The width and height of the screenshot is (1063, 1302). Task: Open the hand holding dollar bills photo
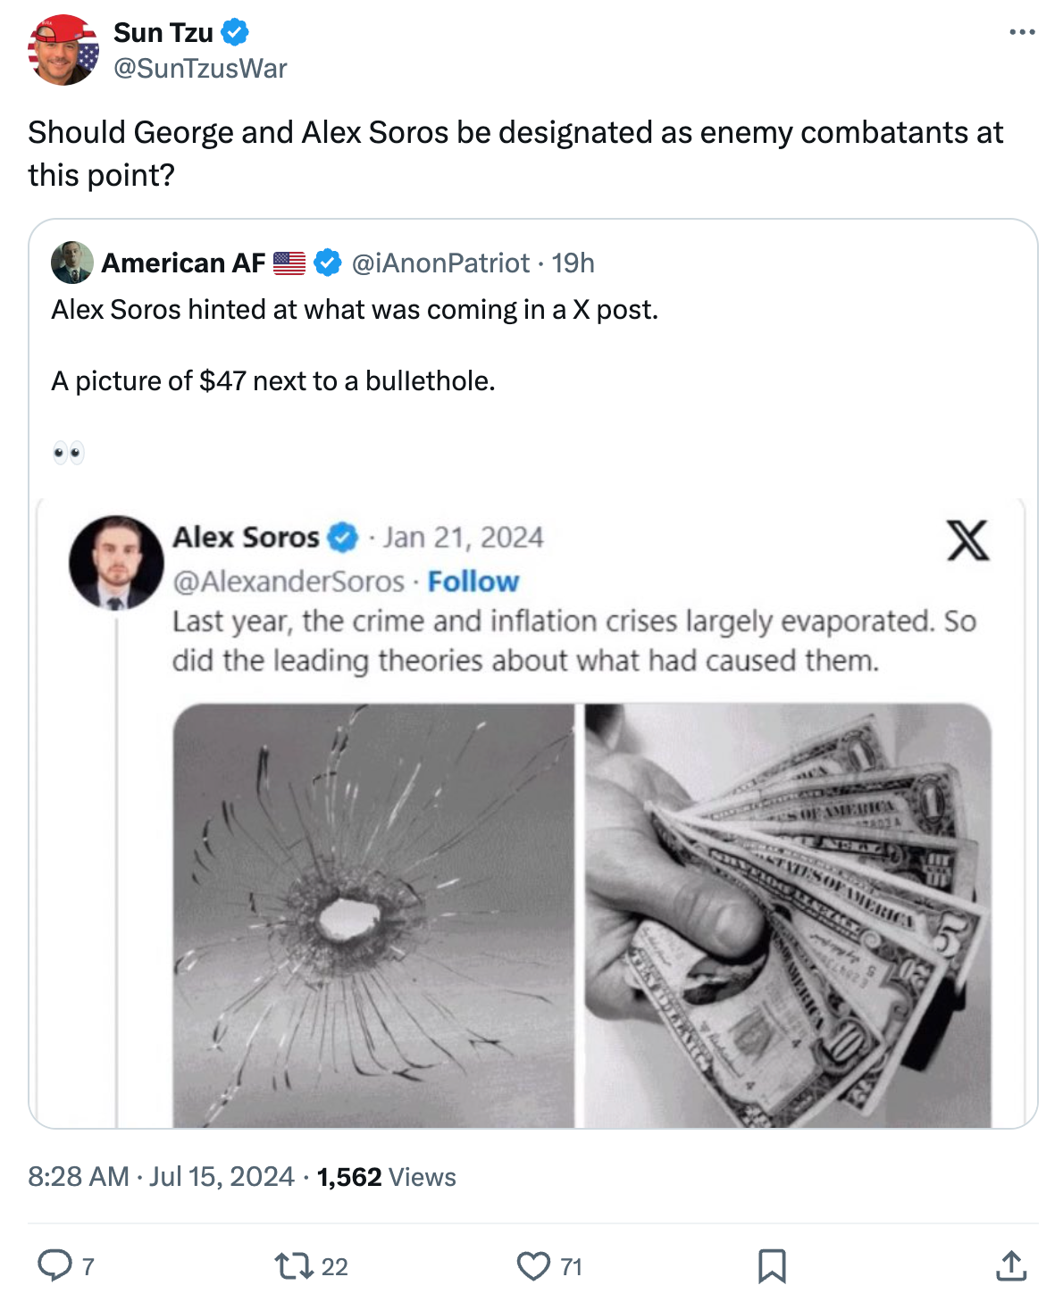tap(788, 914)
